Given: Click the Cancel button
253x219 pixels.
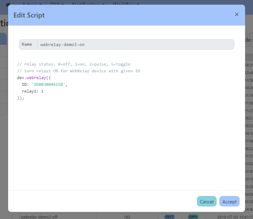Looking at the screenshot, I should [206, 201].
